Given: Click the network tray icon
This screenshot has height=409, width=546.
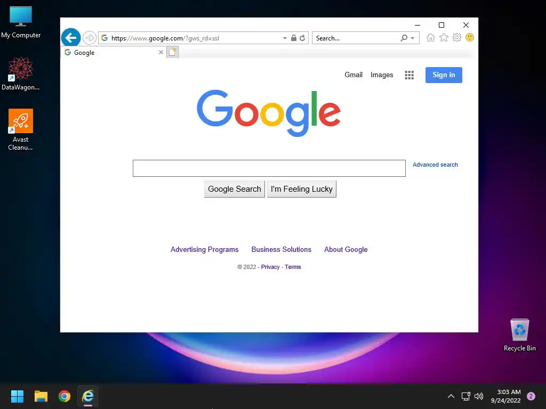Looking at the screenshot, I should [x=465, y=396].
